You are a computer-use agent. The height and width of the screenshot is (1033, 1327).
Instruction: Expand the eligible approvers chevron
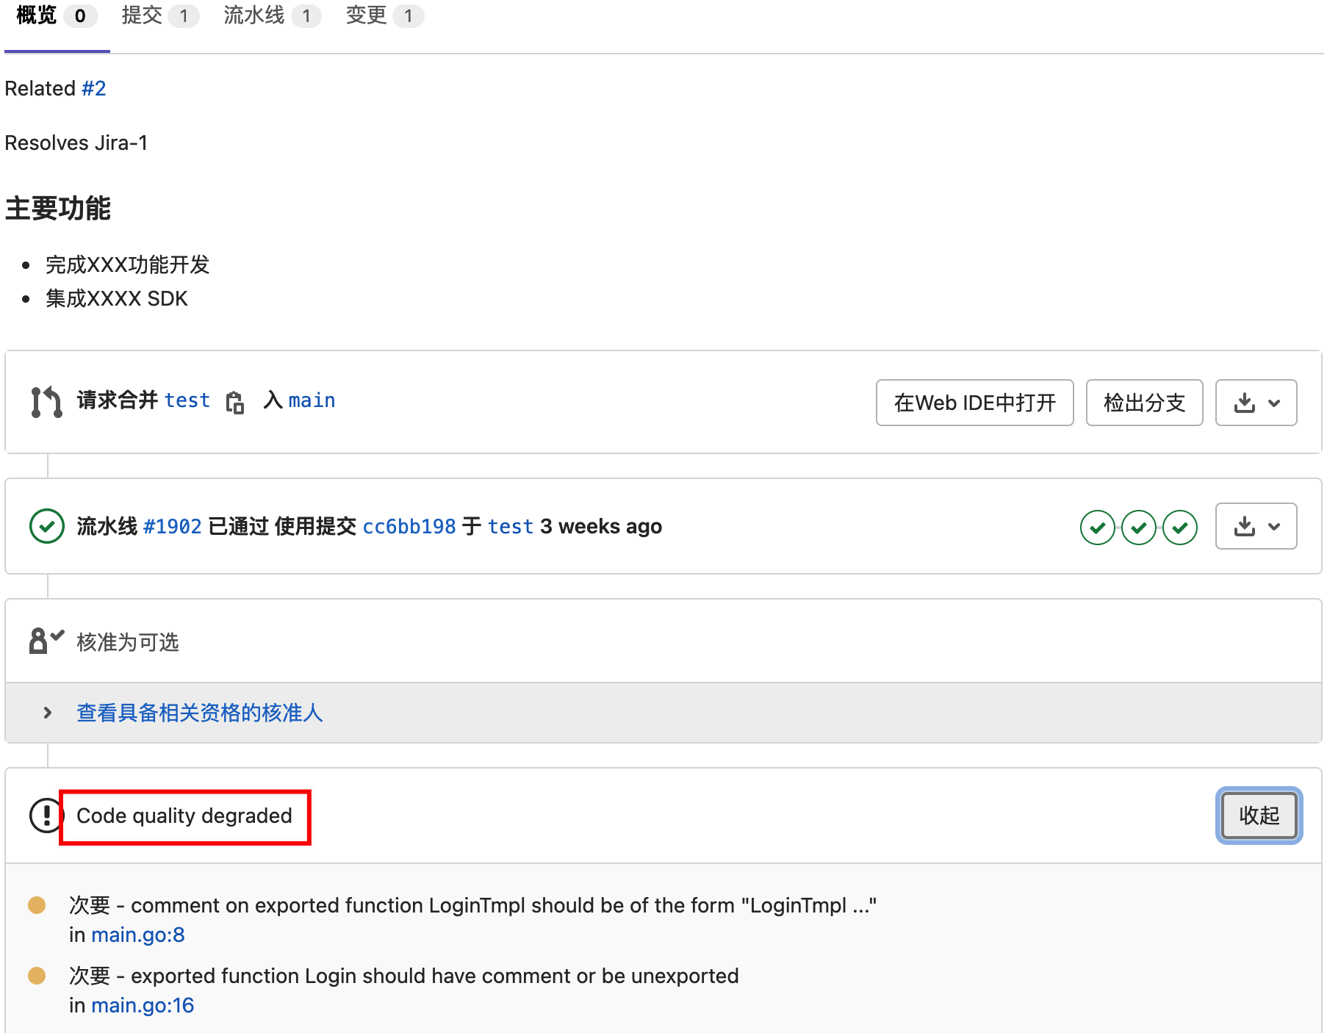[x=48, y=713]
